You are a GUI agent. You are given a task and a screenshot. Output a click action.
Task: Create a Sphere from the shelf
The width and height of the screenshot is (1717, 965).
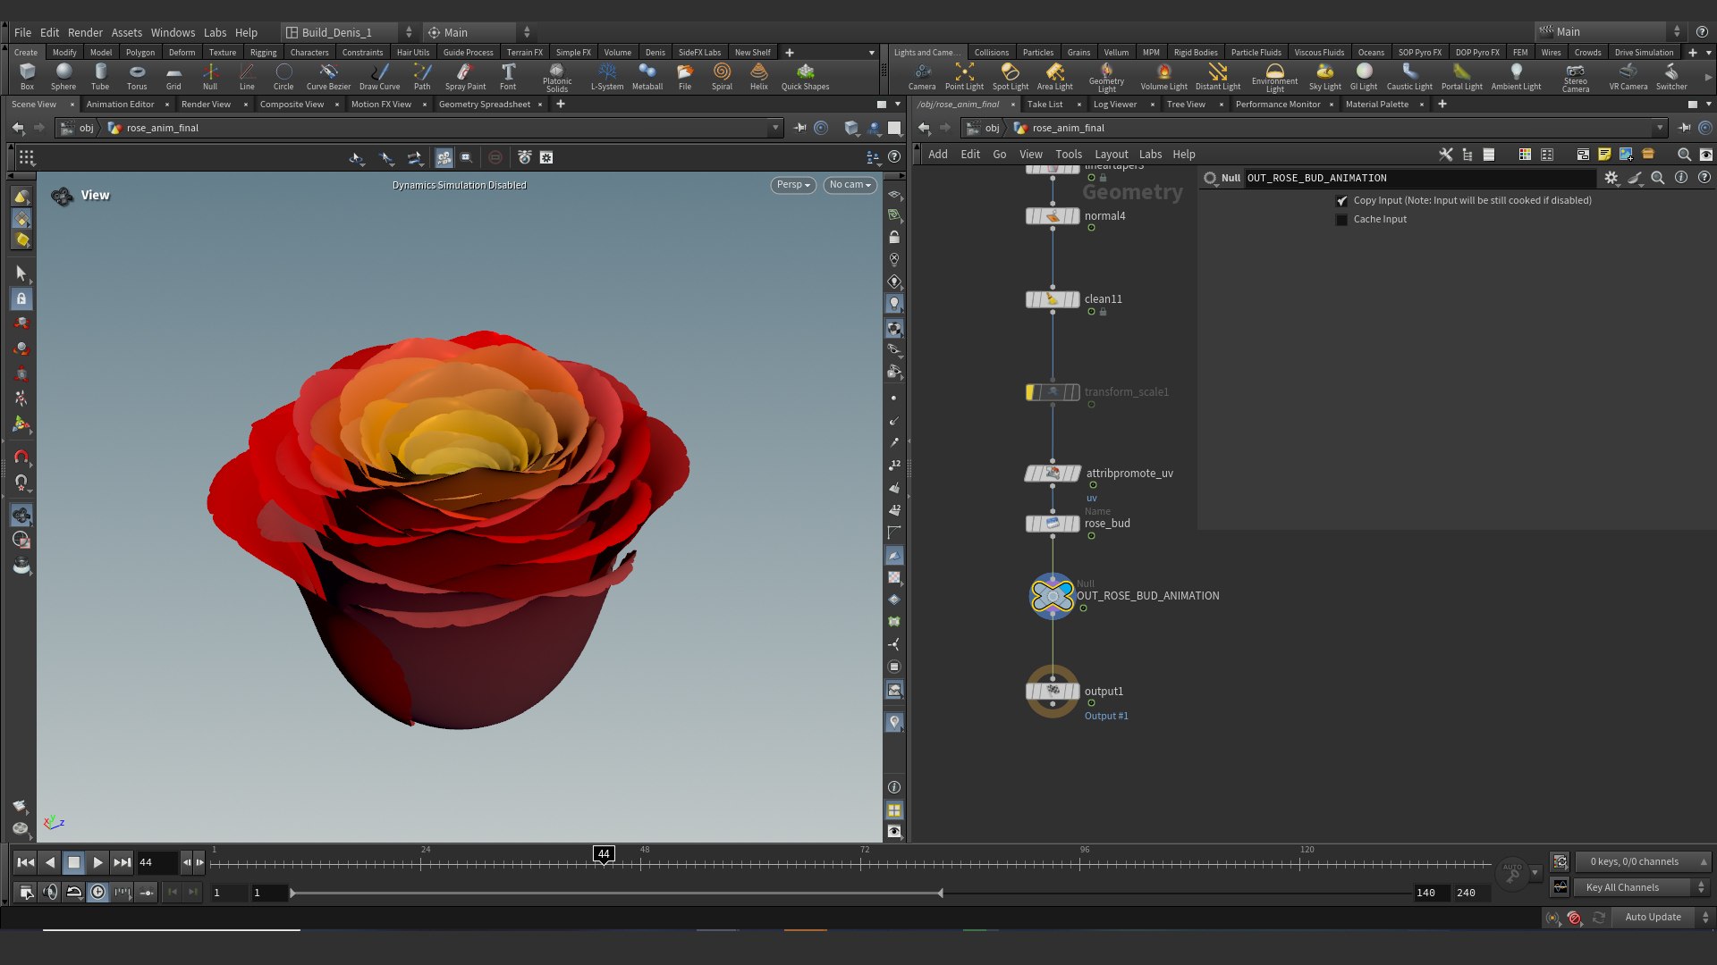pyautogui.click(x=63, y=76)
